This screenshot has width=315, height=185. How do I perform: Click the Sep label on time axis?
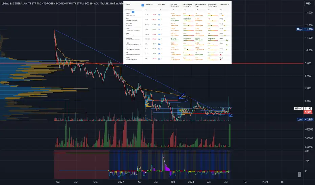95,182
